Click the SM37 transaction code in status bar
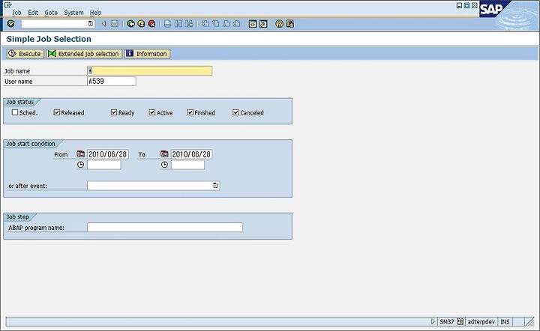The height and width of the screenshot is (331, 540). point(447,322)
